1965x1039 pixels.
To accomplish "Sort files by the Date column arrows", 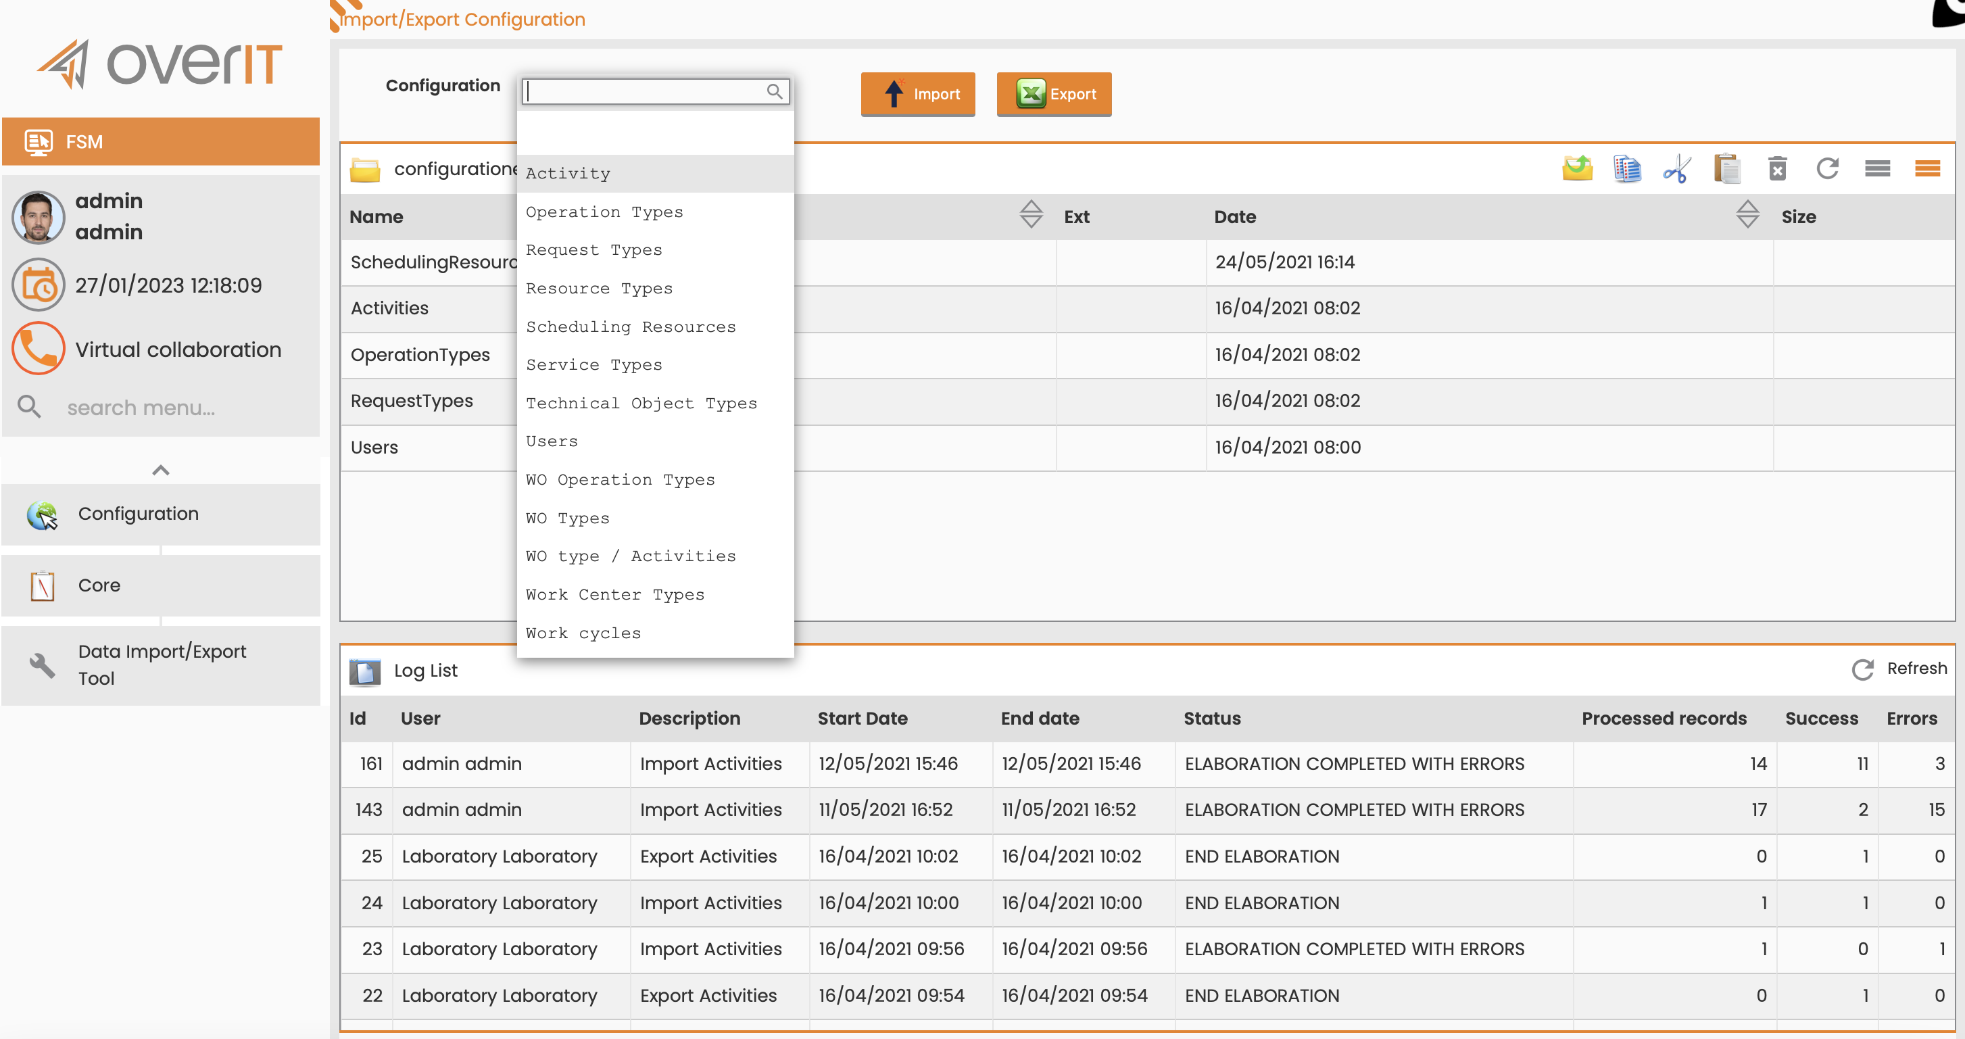I will (1747, 214).
